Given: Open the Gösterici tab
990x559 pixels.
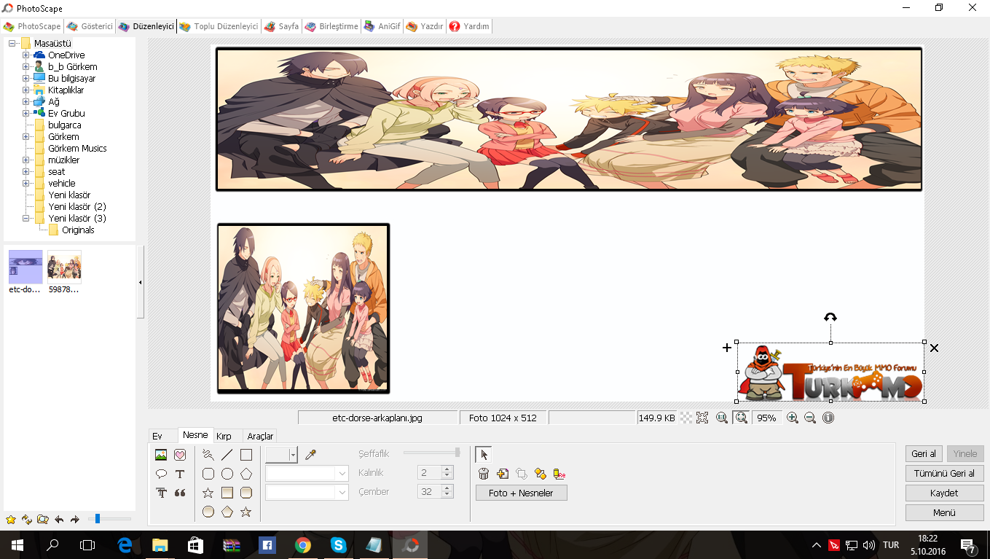Looking at the screenshot, I should pos(90,26).
